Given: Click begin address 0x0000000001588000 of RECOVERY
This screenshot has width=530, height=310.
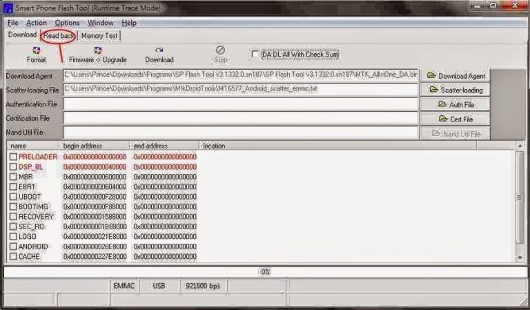Looking at the screenshot, I should [95, 217].
